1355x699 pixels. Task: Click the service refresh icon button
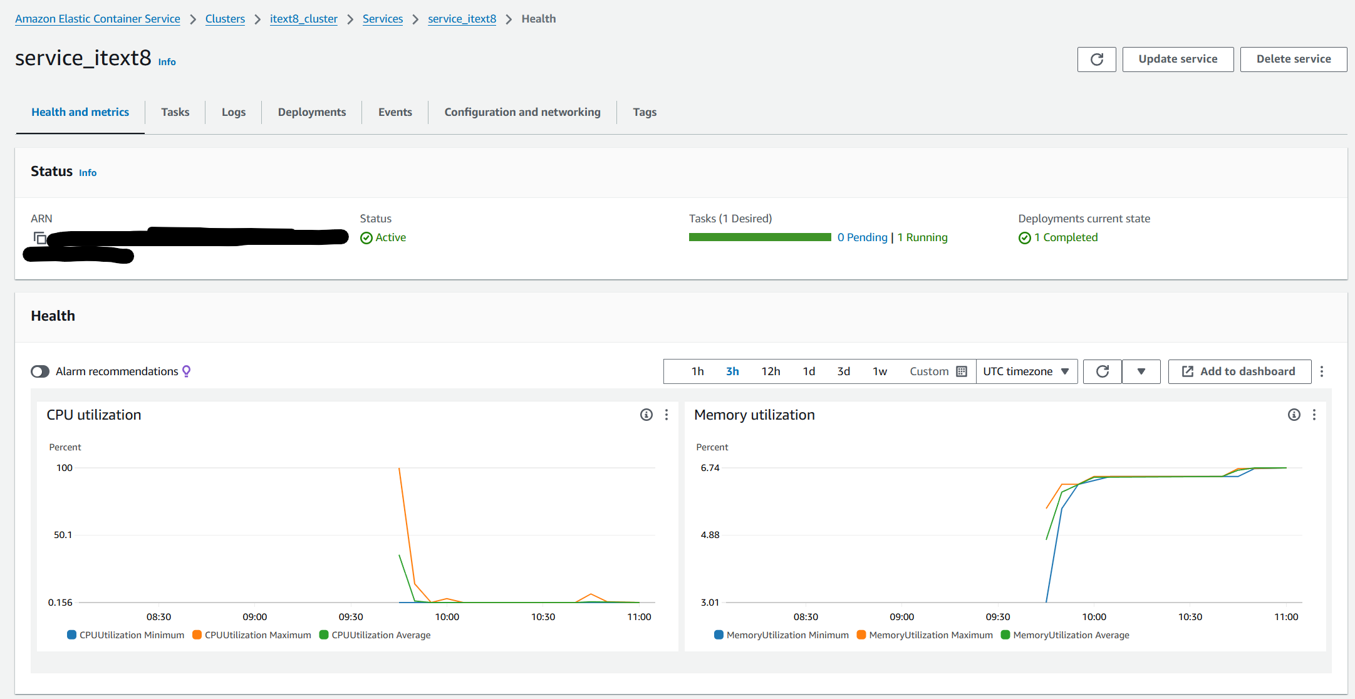coord(1096,60)
